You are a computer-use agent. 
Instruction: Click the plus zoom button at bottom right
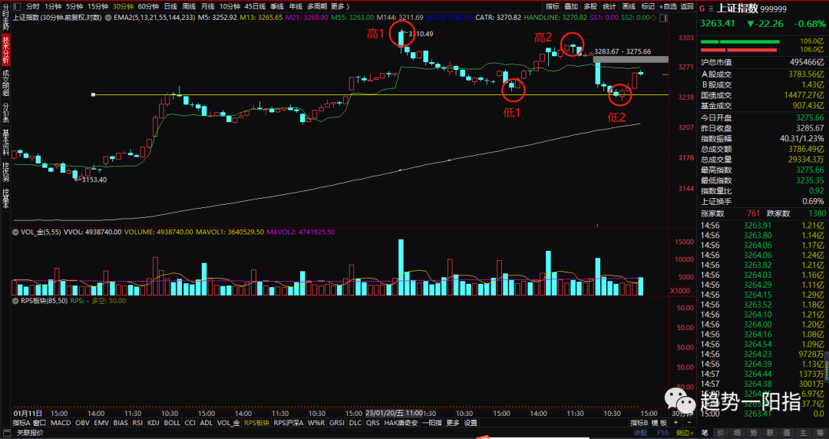675,423
